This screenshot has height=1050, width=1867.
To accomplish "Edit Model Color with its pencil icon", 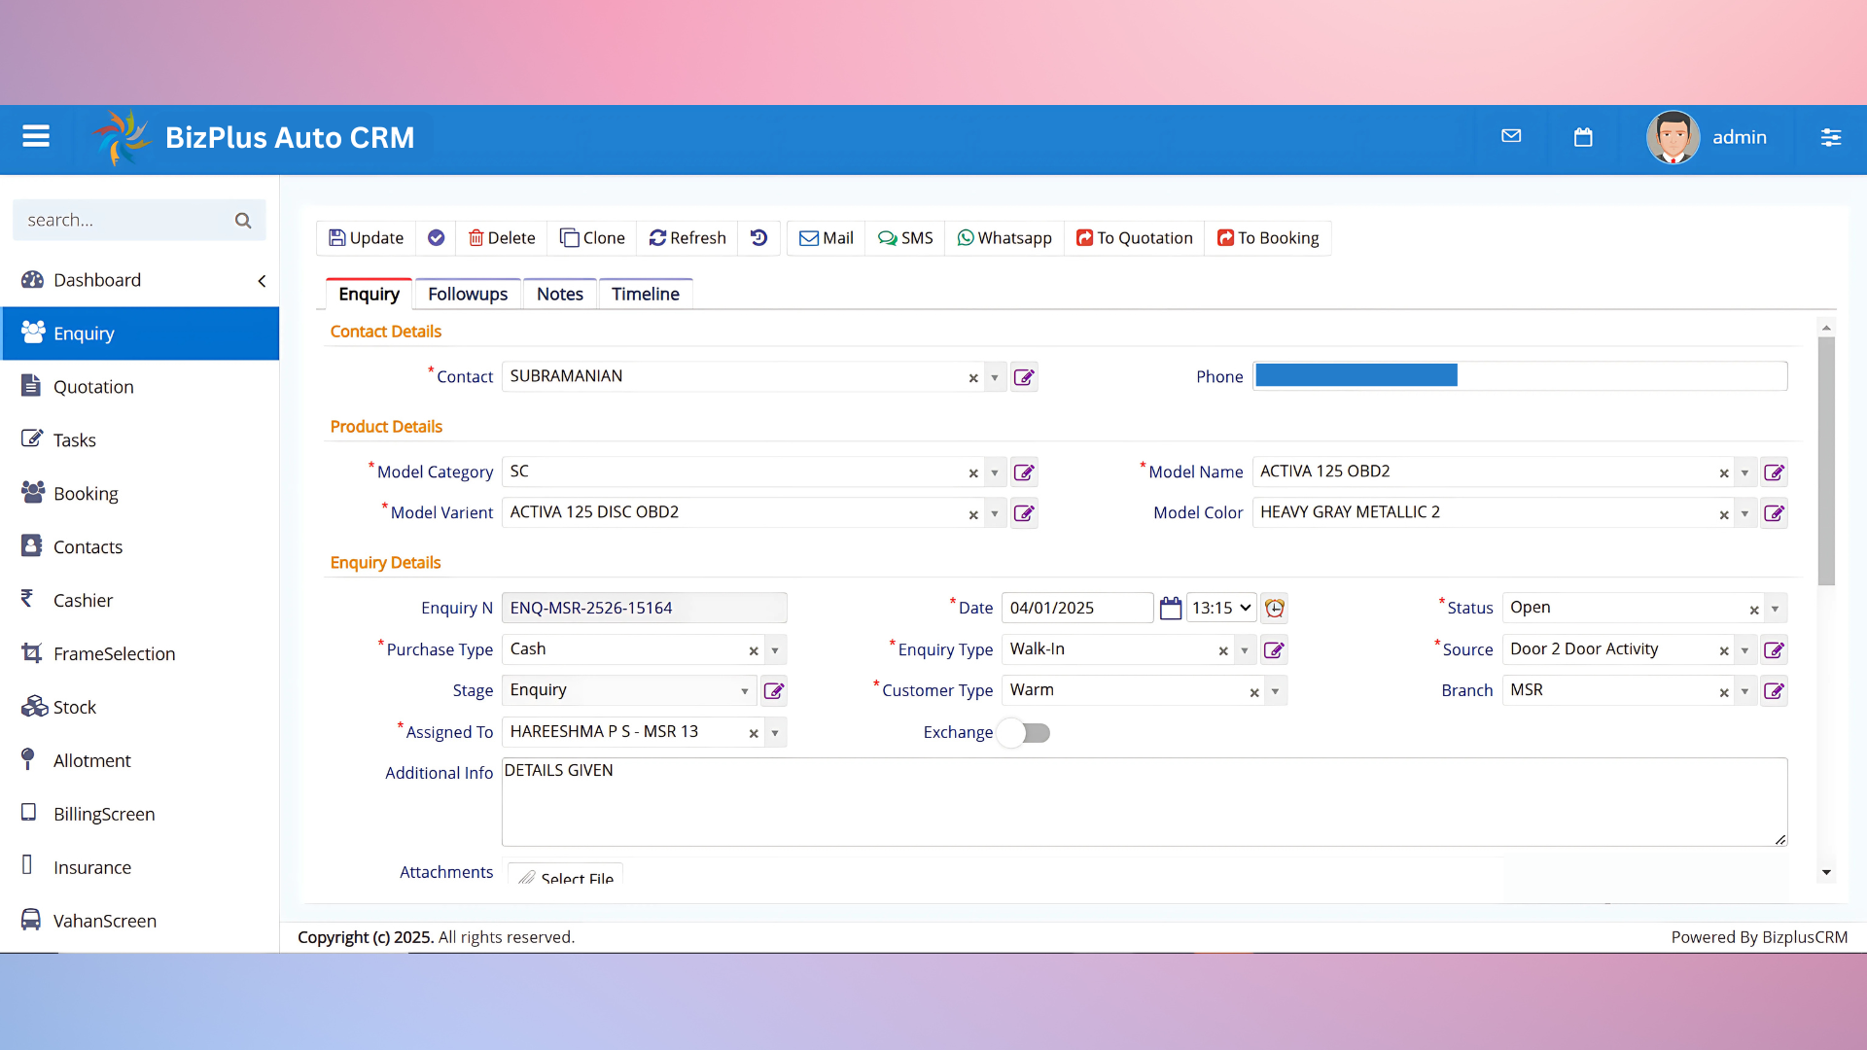I will click(x=1775, y=513).
